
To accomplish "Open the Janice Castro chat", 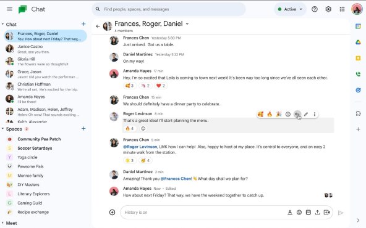I will coord(46,49).
